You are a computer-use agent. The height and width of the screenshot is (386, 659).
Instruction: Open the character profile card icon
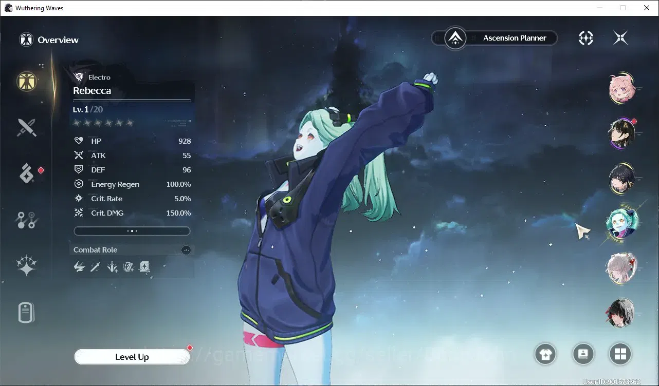(x=583, y=354)
